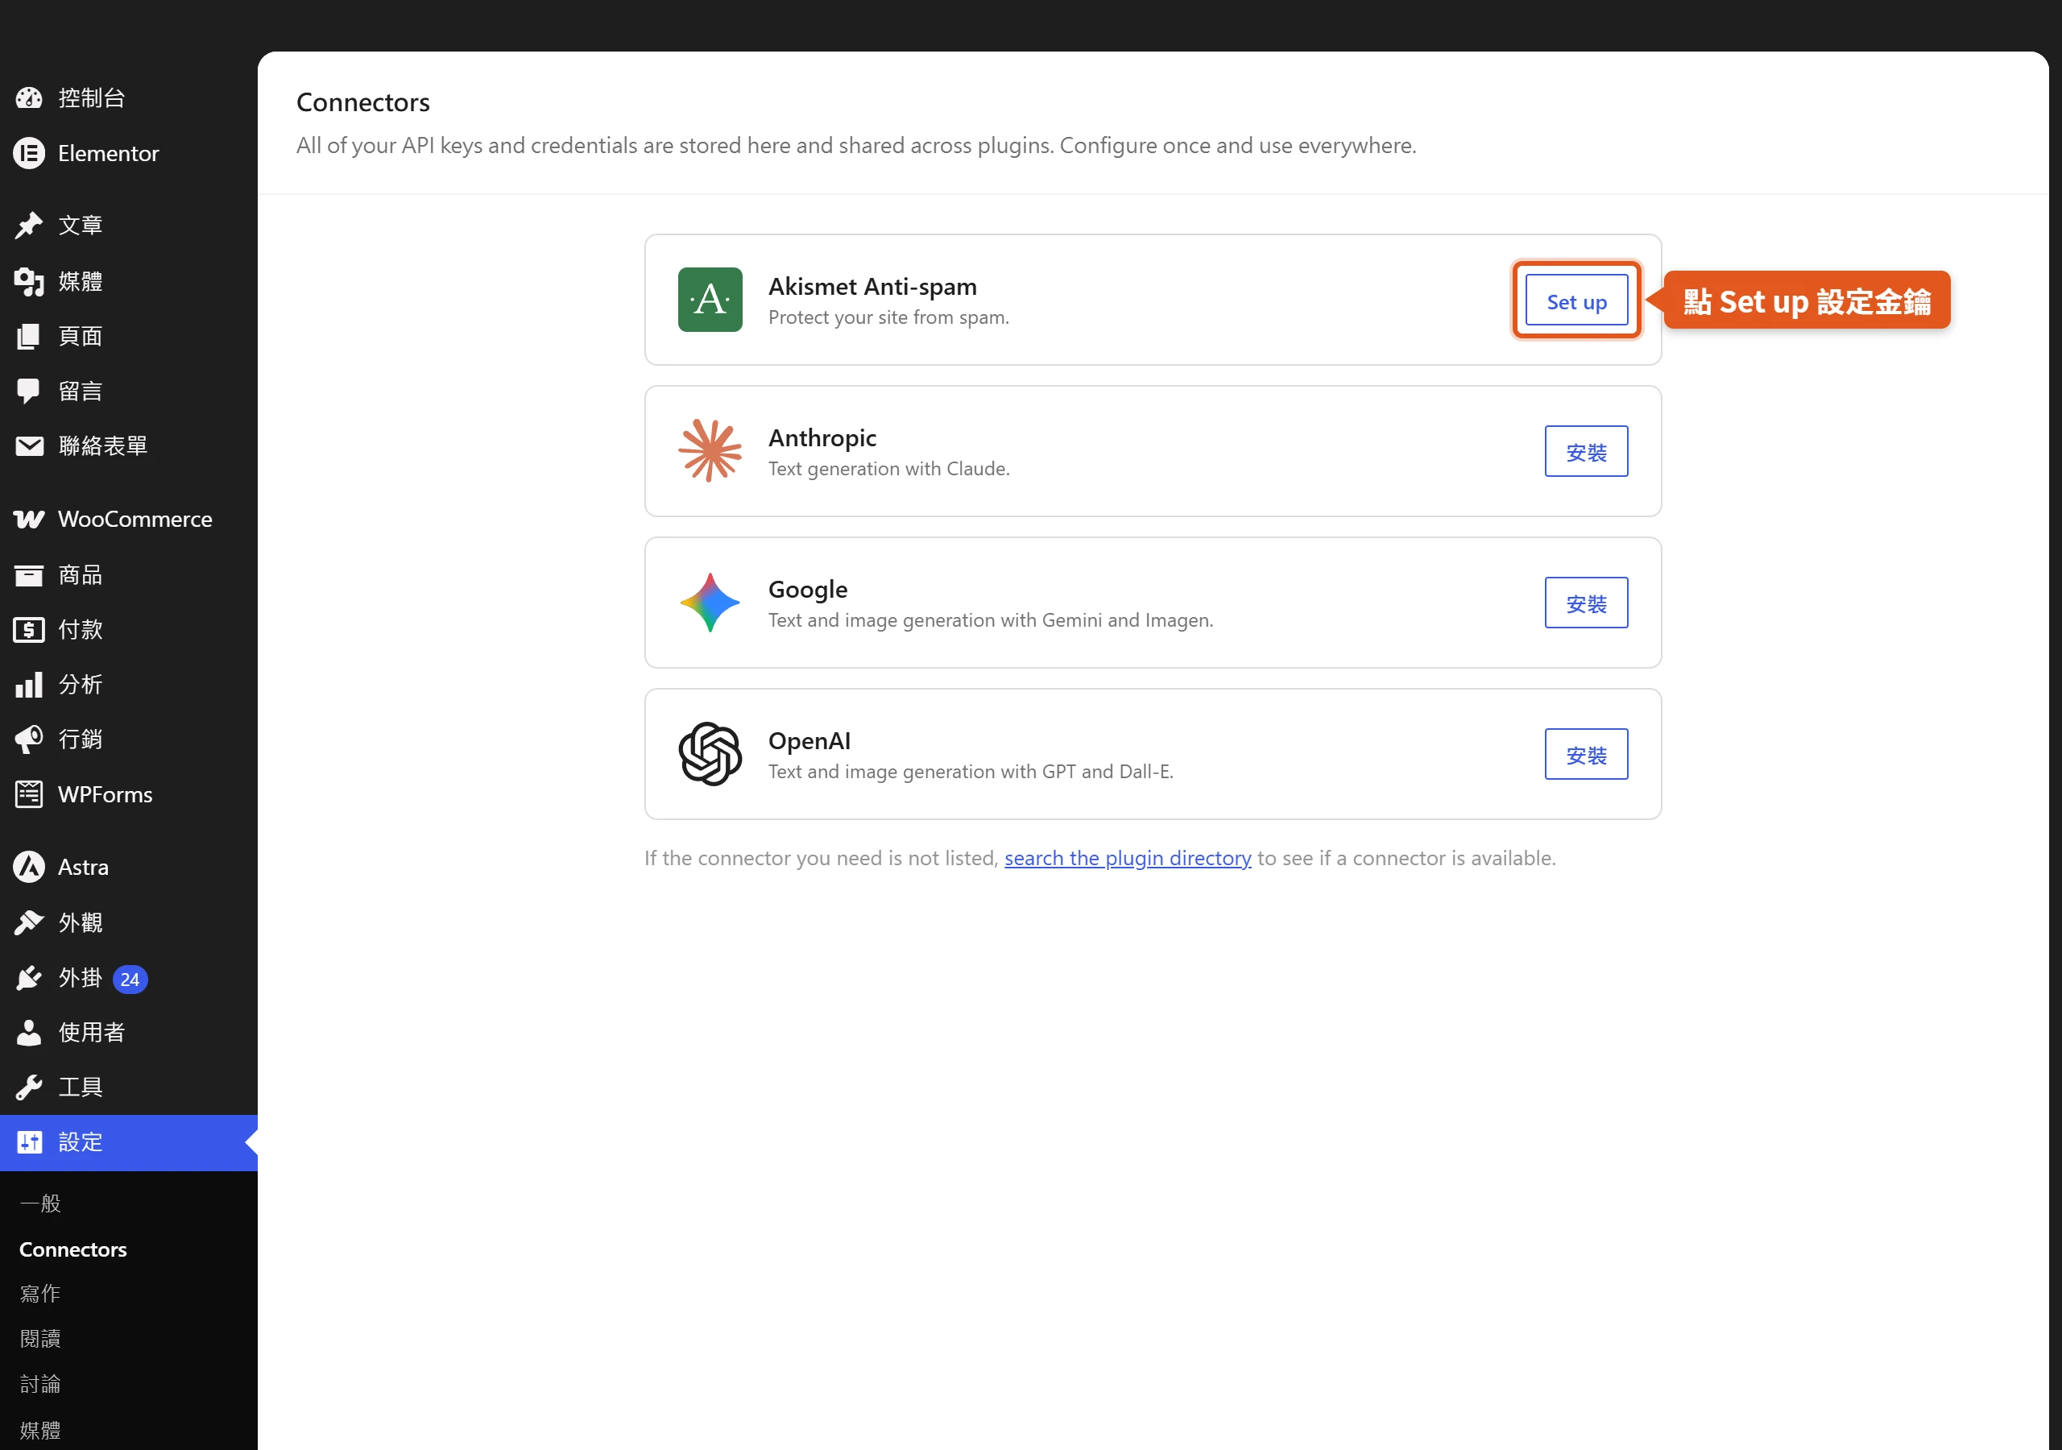Open the WPForms menu label
2062x1450 pixels.
(105, 794)
